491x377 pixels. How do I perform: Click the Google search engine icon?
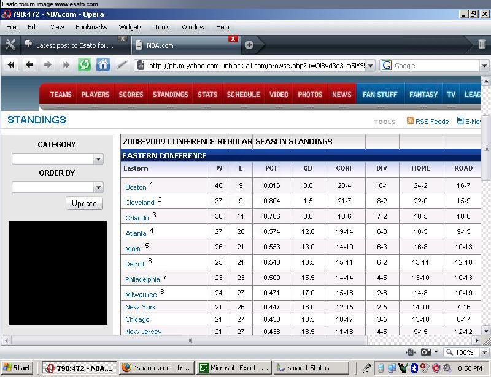[387, 65]
